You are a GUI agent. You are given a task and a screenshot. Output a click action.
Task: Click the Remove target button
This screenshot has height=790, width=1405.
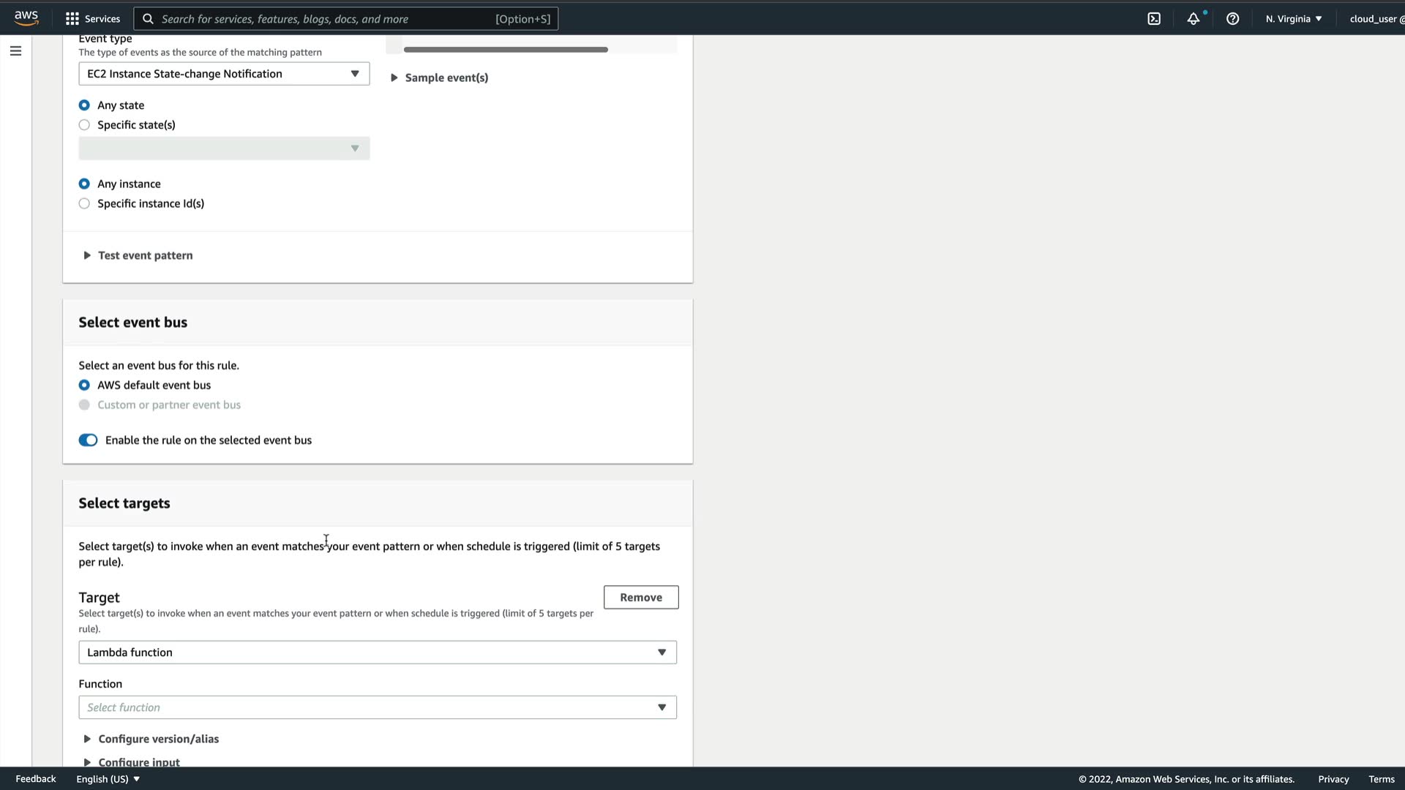640,598
